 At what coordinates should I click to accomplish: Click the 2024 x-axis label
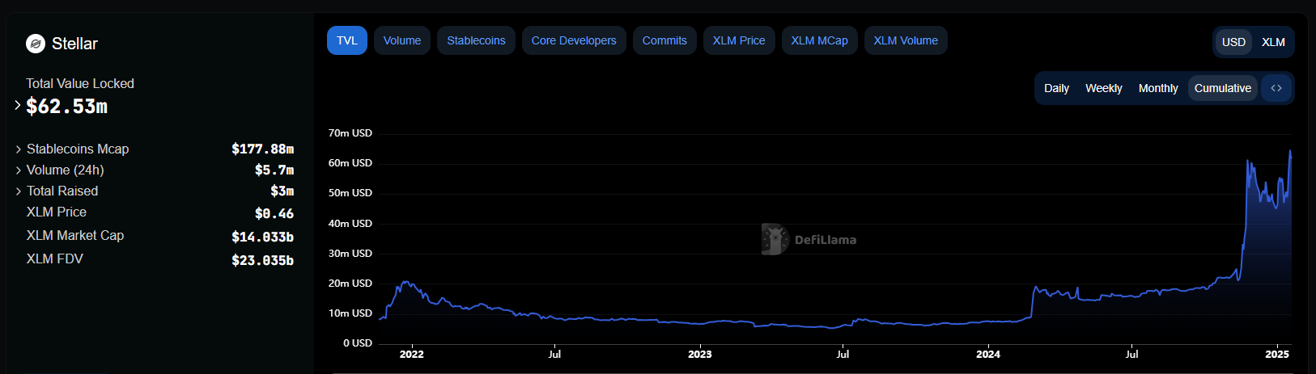[988, 354]
